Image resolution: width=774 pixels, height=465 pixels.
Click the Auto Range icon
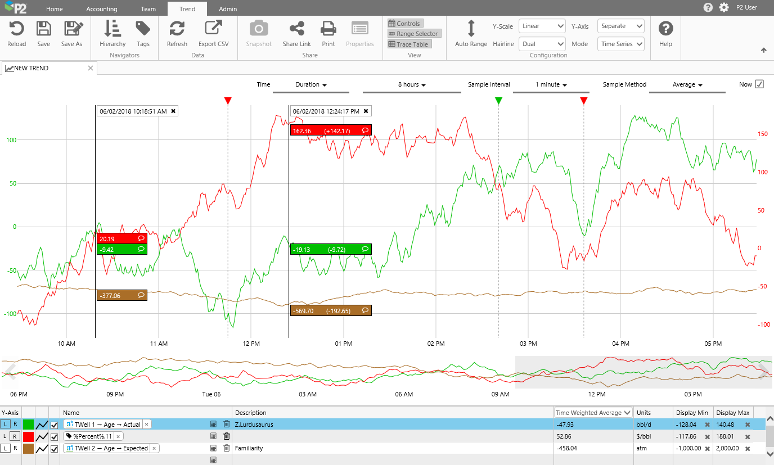(471, 29)
